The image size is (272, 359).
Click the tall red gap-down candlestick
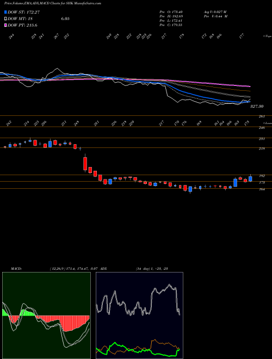[85, 163]
